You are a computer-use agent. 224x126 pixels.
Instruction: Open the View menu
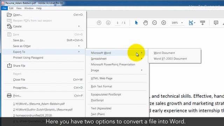pyautogui.click(x=19, y=8)
